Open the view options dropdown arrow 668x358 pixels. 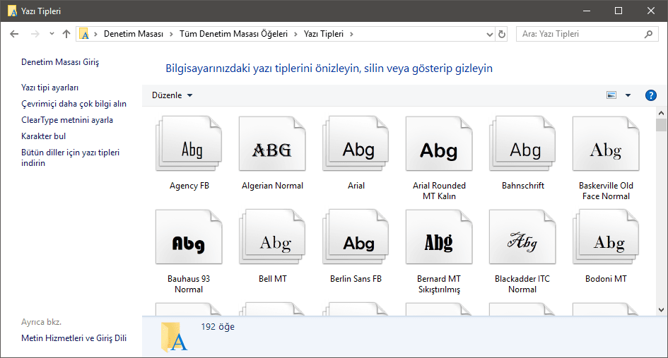(x=628, y=95)
